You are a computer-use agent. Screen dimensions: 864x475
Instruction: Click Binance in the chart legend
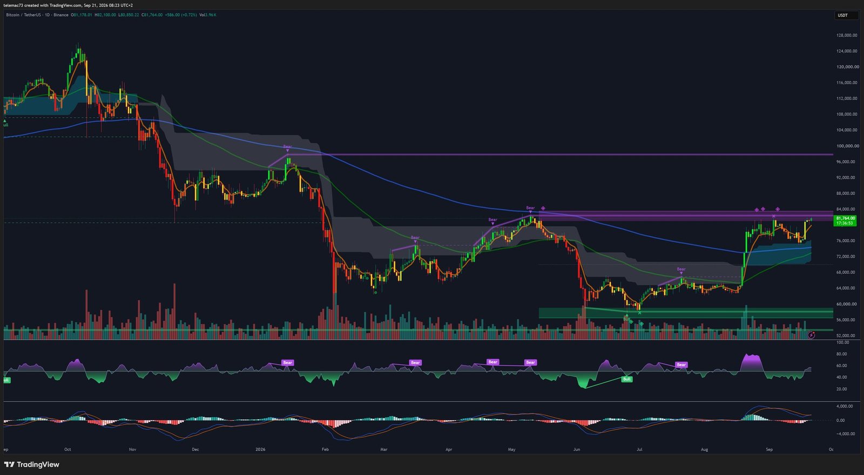tap(61, 15)
